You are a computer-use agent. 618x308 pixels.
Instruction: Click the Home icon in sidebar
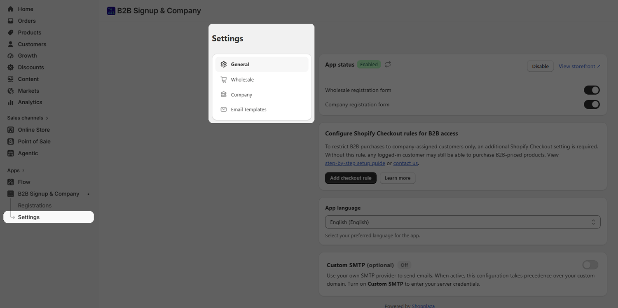[x=11, y=9]
